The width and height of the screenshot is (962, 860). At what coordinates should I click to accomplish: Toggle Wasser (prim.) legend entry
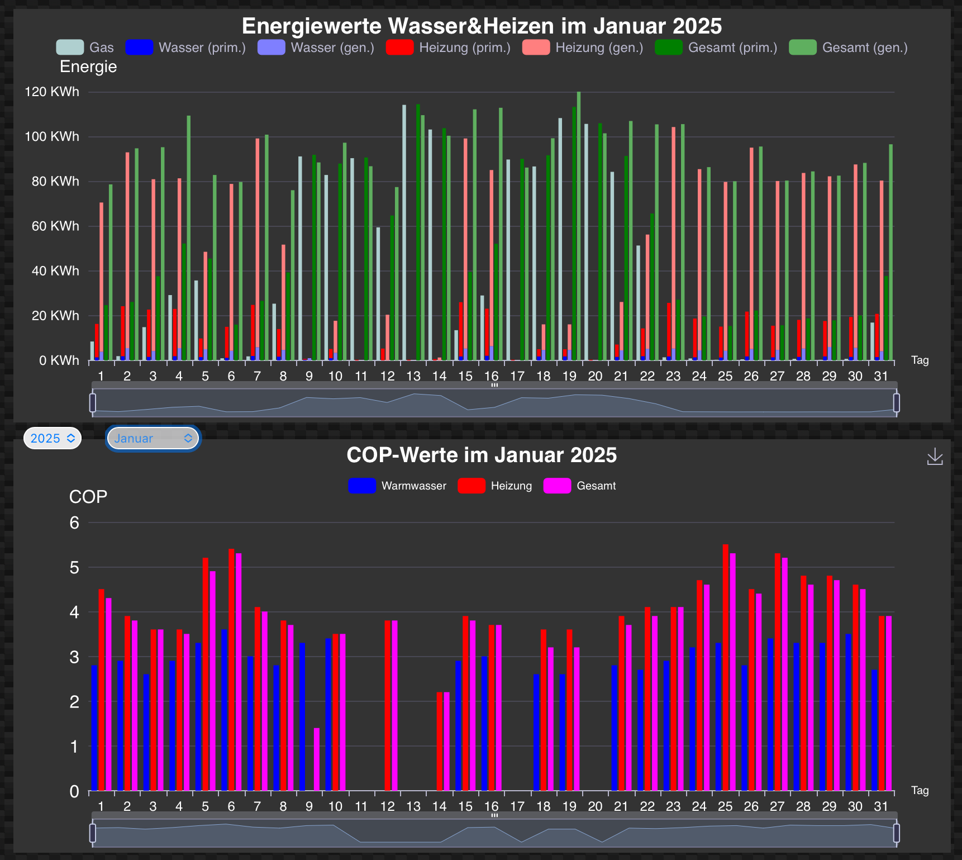tap(185, 47)
